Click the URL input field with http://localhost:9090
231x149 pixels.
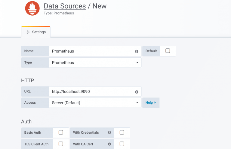[x=95, y=92]
